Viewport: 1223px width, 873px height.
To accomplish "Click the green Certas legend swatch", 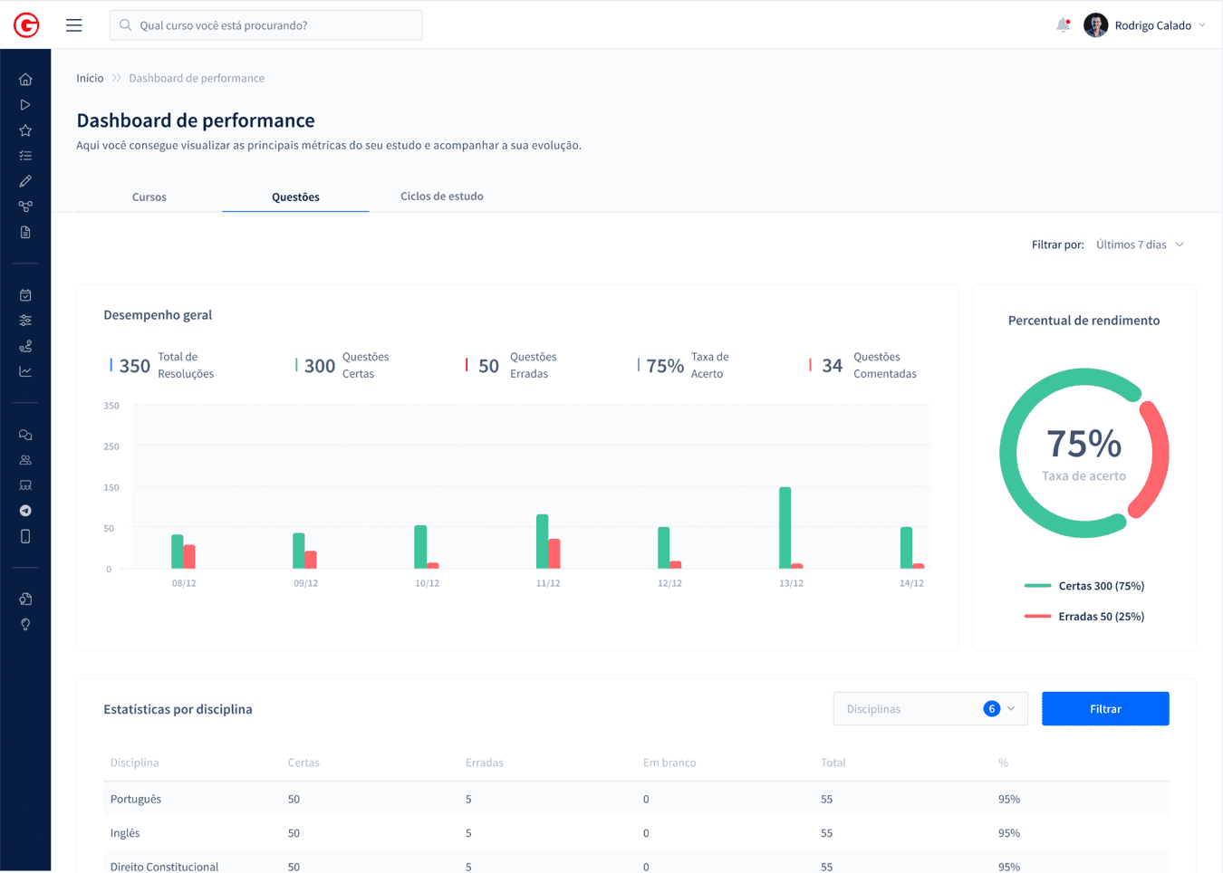I will [x=1037, y=586].
